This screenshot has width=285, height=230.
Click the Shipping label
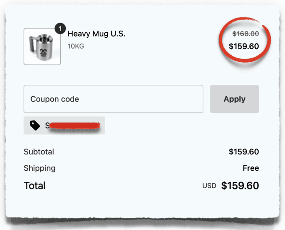coord(39,168)
